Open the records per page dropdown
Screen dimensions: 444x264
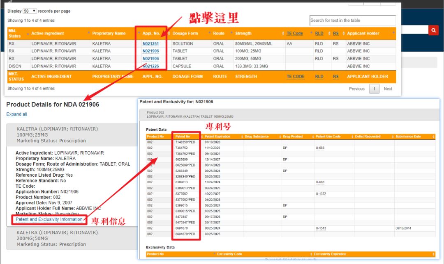point(30,11)
